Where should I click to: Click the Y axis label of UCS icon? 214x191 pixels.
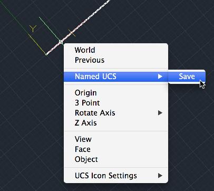tap(33, 28)
